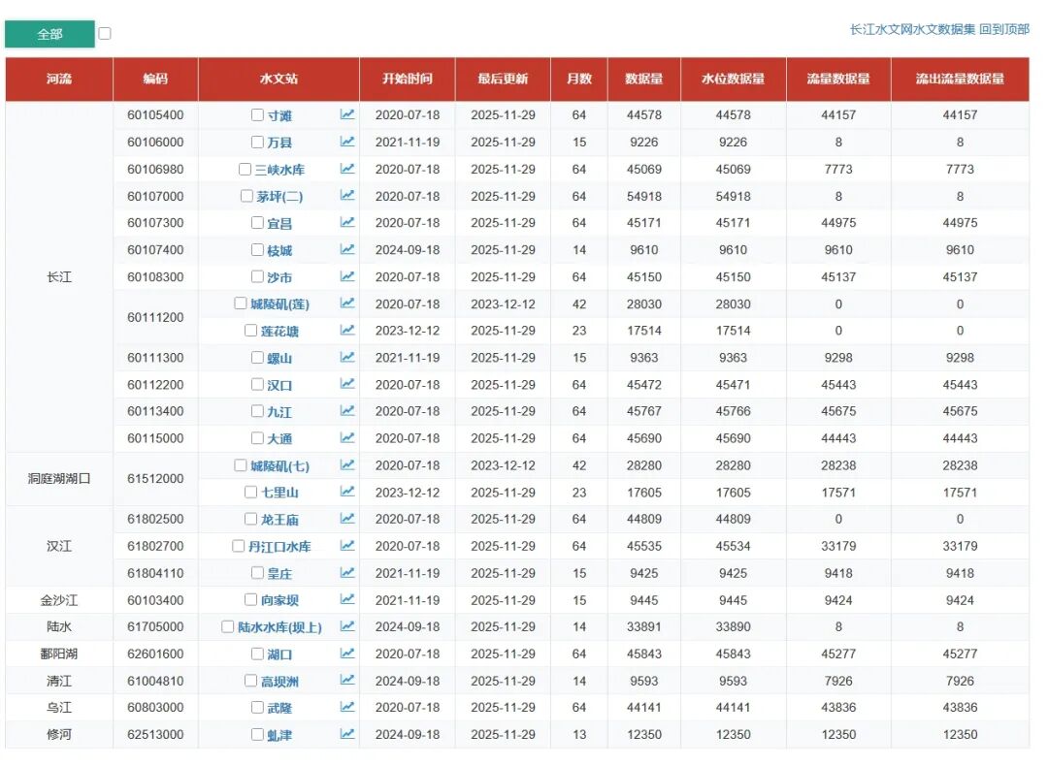1048x766 pixels.
Task: Check the box for 七里山 station
Action: 250,492
